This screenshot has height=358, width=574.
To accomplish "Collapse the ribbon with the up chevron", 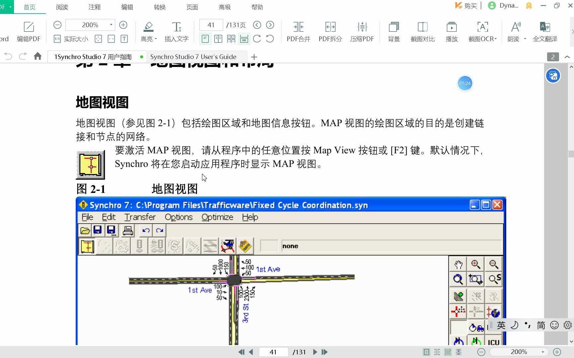I will (567, 57).
